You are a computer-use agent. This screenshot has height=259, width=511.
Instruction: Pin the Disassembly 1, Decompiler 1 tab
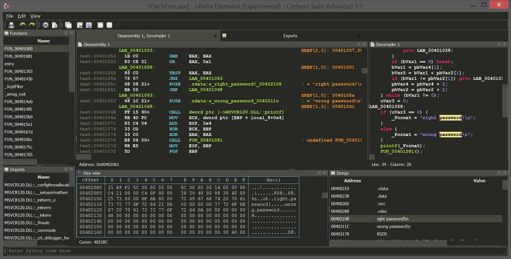(x=215, y=36)
